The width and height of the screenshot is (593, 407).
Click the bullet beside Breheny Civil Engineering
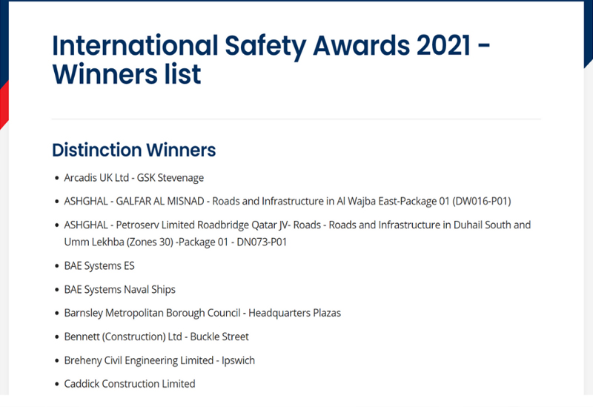point(57,361)
